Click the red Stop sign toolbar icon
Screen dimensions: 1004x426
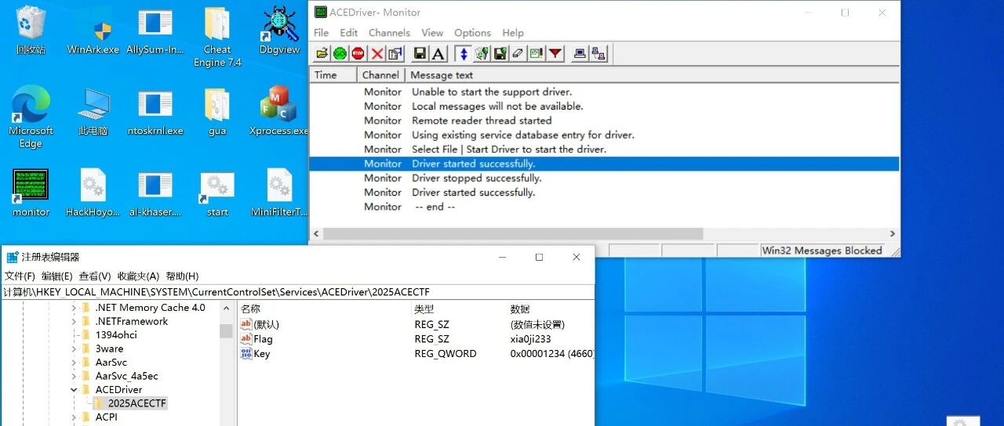tap(358, 53)
